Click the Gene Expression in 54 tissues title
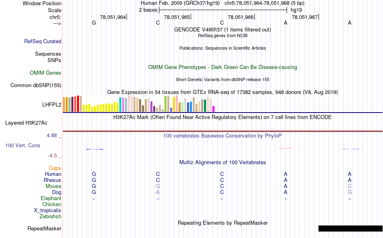 click(x=223, y=92)
